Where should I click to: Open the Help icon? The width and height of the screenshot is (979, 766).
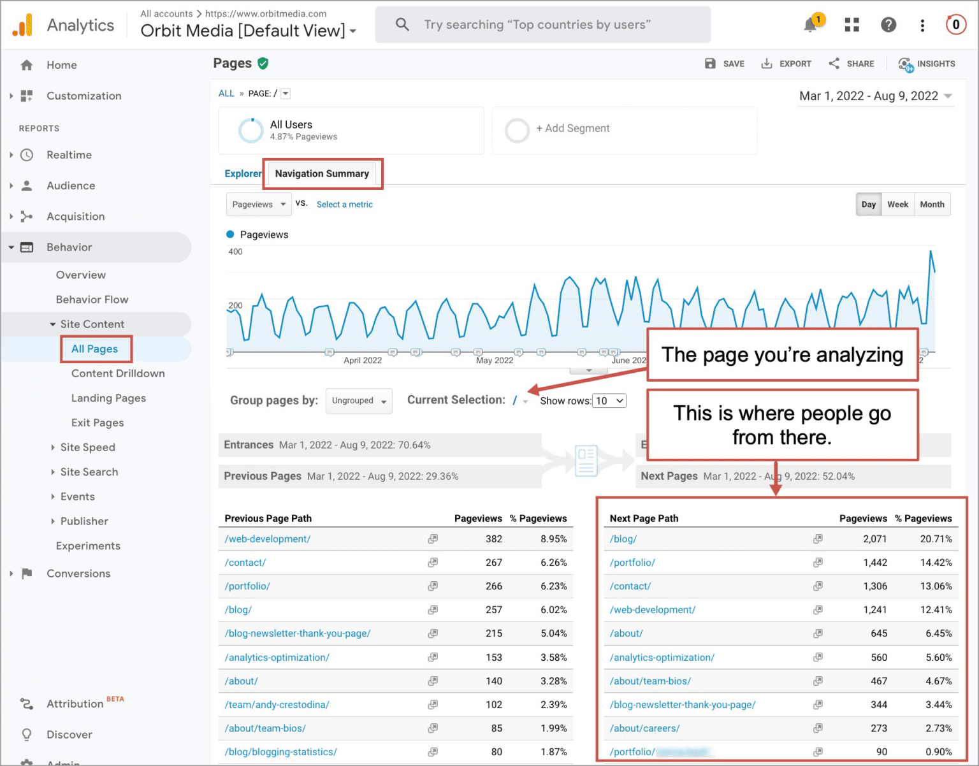[888, 24]
